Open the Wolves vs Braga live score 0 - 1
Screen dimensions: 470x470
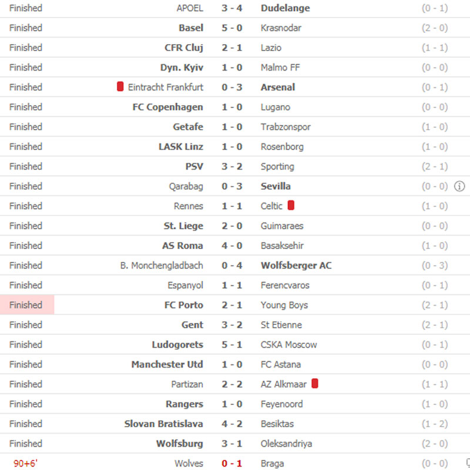231,464
